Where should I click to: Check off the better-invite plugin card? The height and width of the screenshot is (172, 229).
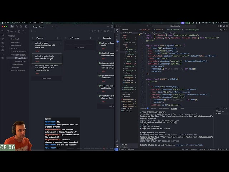[33, 56]
